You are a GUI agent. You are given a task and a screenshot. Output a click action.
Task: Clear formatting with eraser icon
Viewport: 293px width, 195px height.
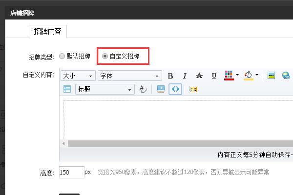143,89
